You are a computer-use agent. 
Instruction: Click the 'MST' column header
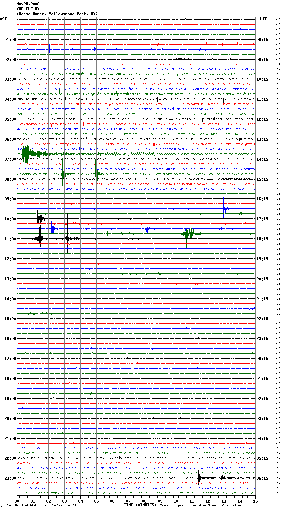click(3, 19)
